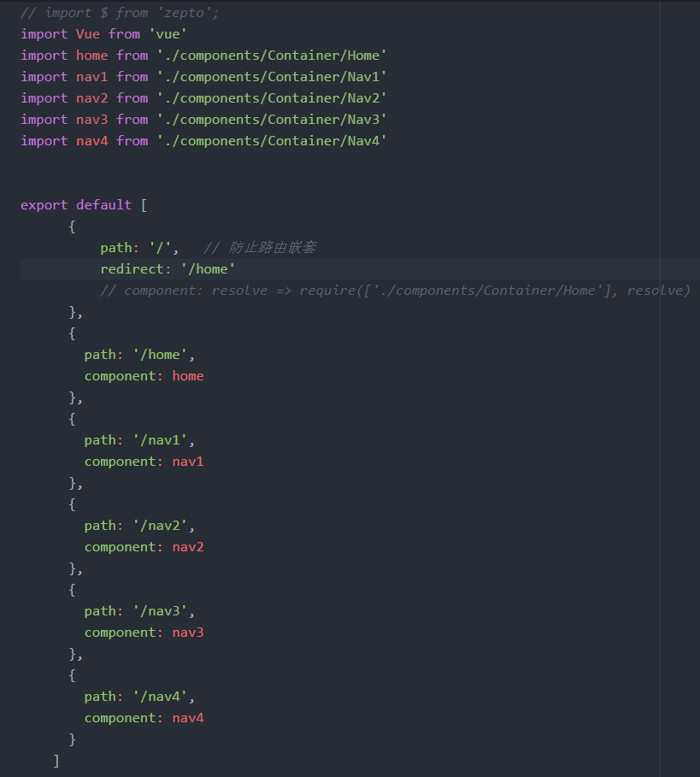Click the './components/Container/Home' import path
This screenshot has height=777, width=700.
(x=272, y=56)
